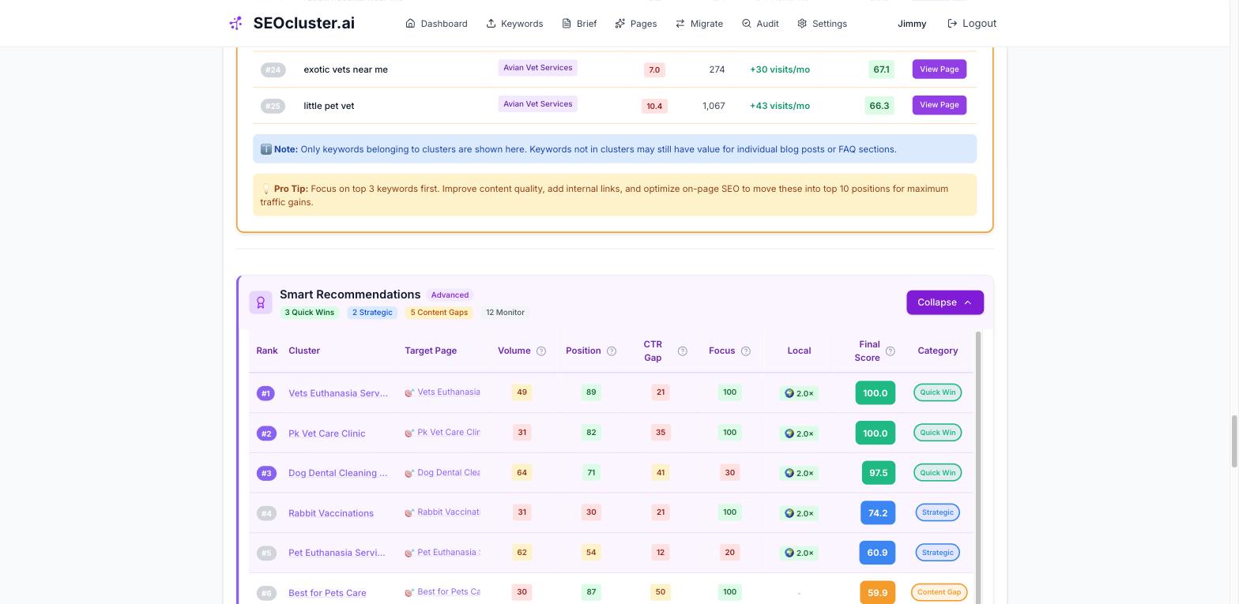The height and width of the screenshot is (604, 1239).
Task: Click Content Gap category for Best for Pets
Action: coord(939,592)
